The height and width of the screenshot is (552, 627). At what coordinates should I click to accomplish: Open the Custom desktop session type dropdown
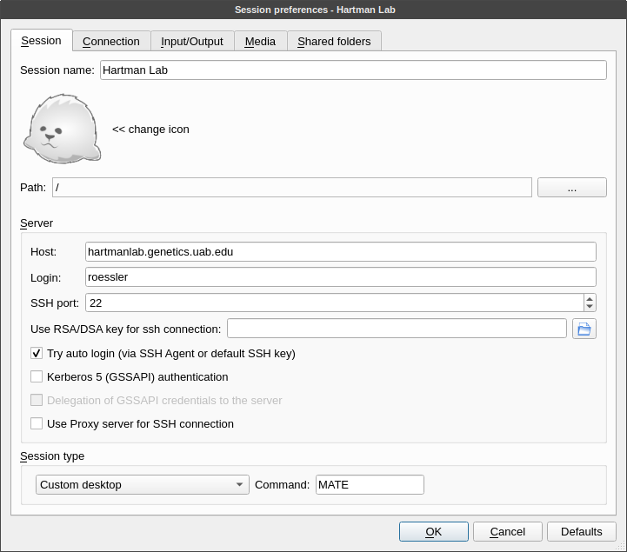pyautogui.click(x=142, y=485)
